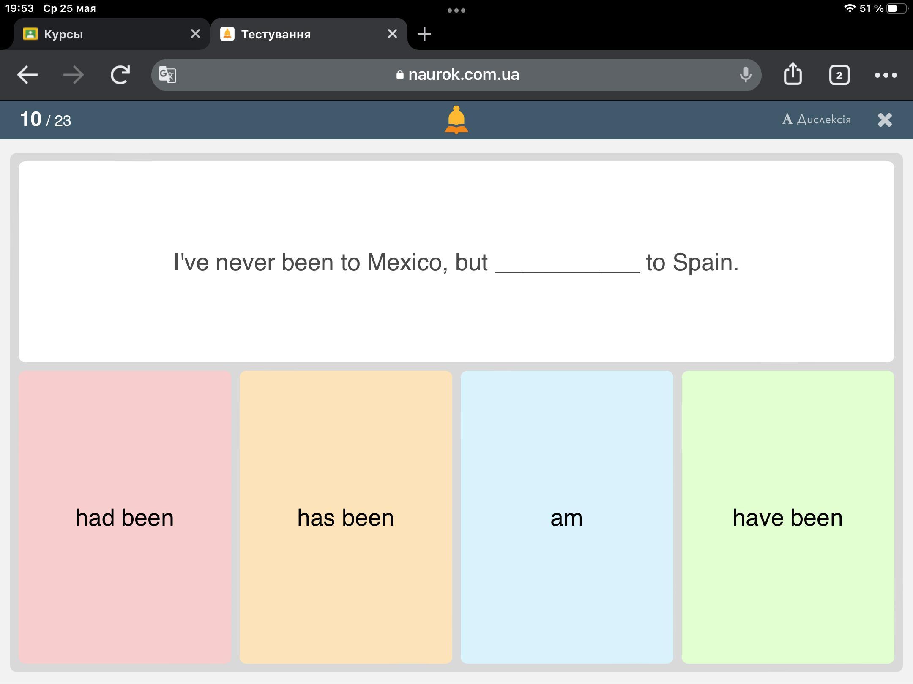Switch to the Курсы tab
The image size is (913, 684).
[x=112, y=34]
